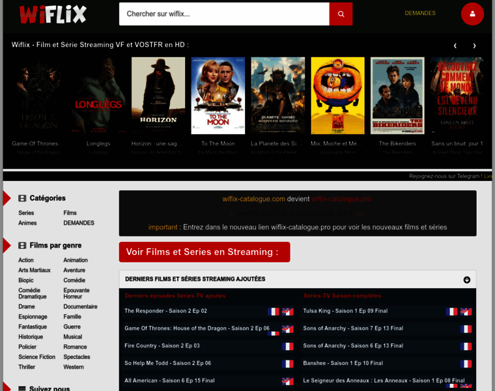Open The Bikeriders poster thumbnail

click(x=397, y=96)
